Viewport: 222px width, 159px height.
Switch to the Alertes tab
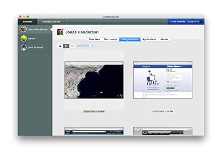point(164,39)
